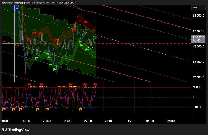Open the USDT currency selector
The height and width of the screenshot is (135, 208).
click(x=198, y=8)
